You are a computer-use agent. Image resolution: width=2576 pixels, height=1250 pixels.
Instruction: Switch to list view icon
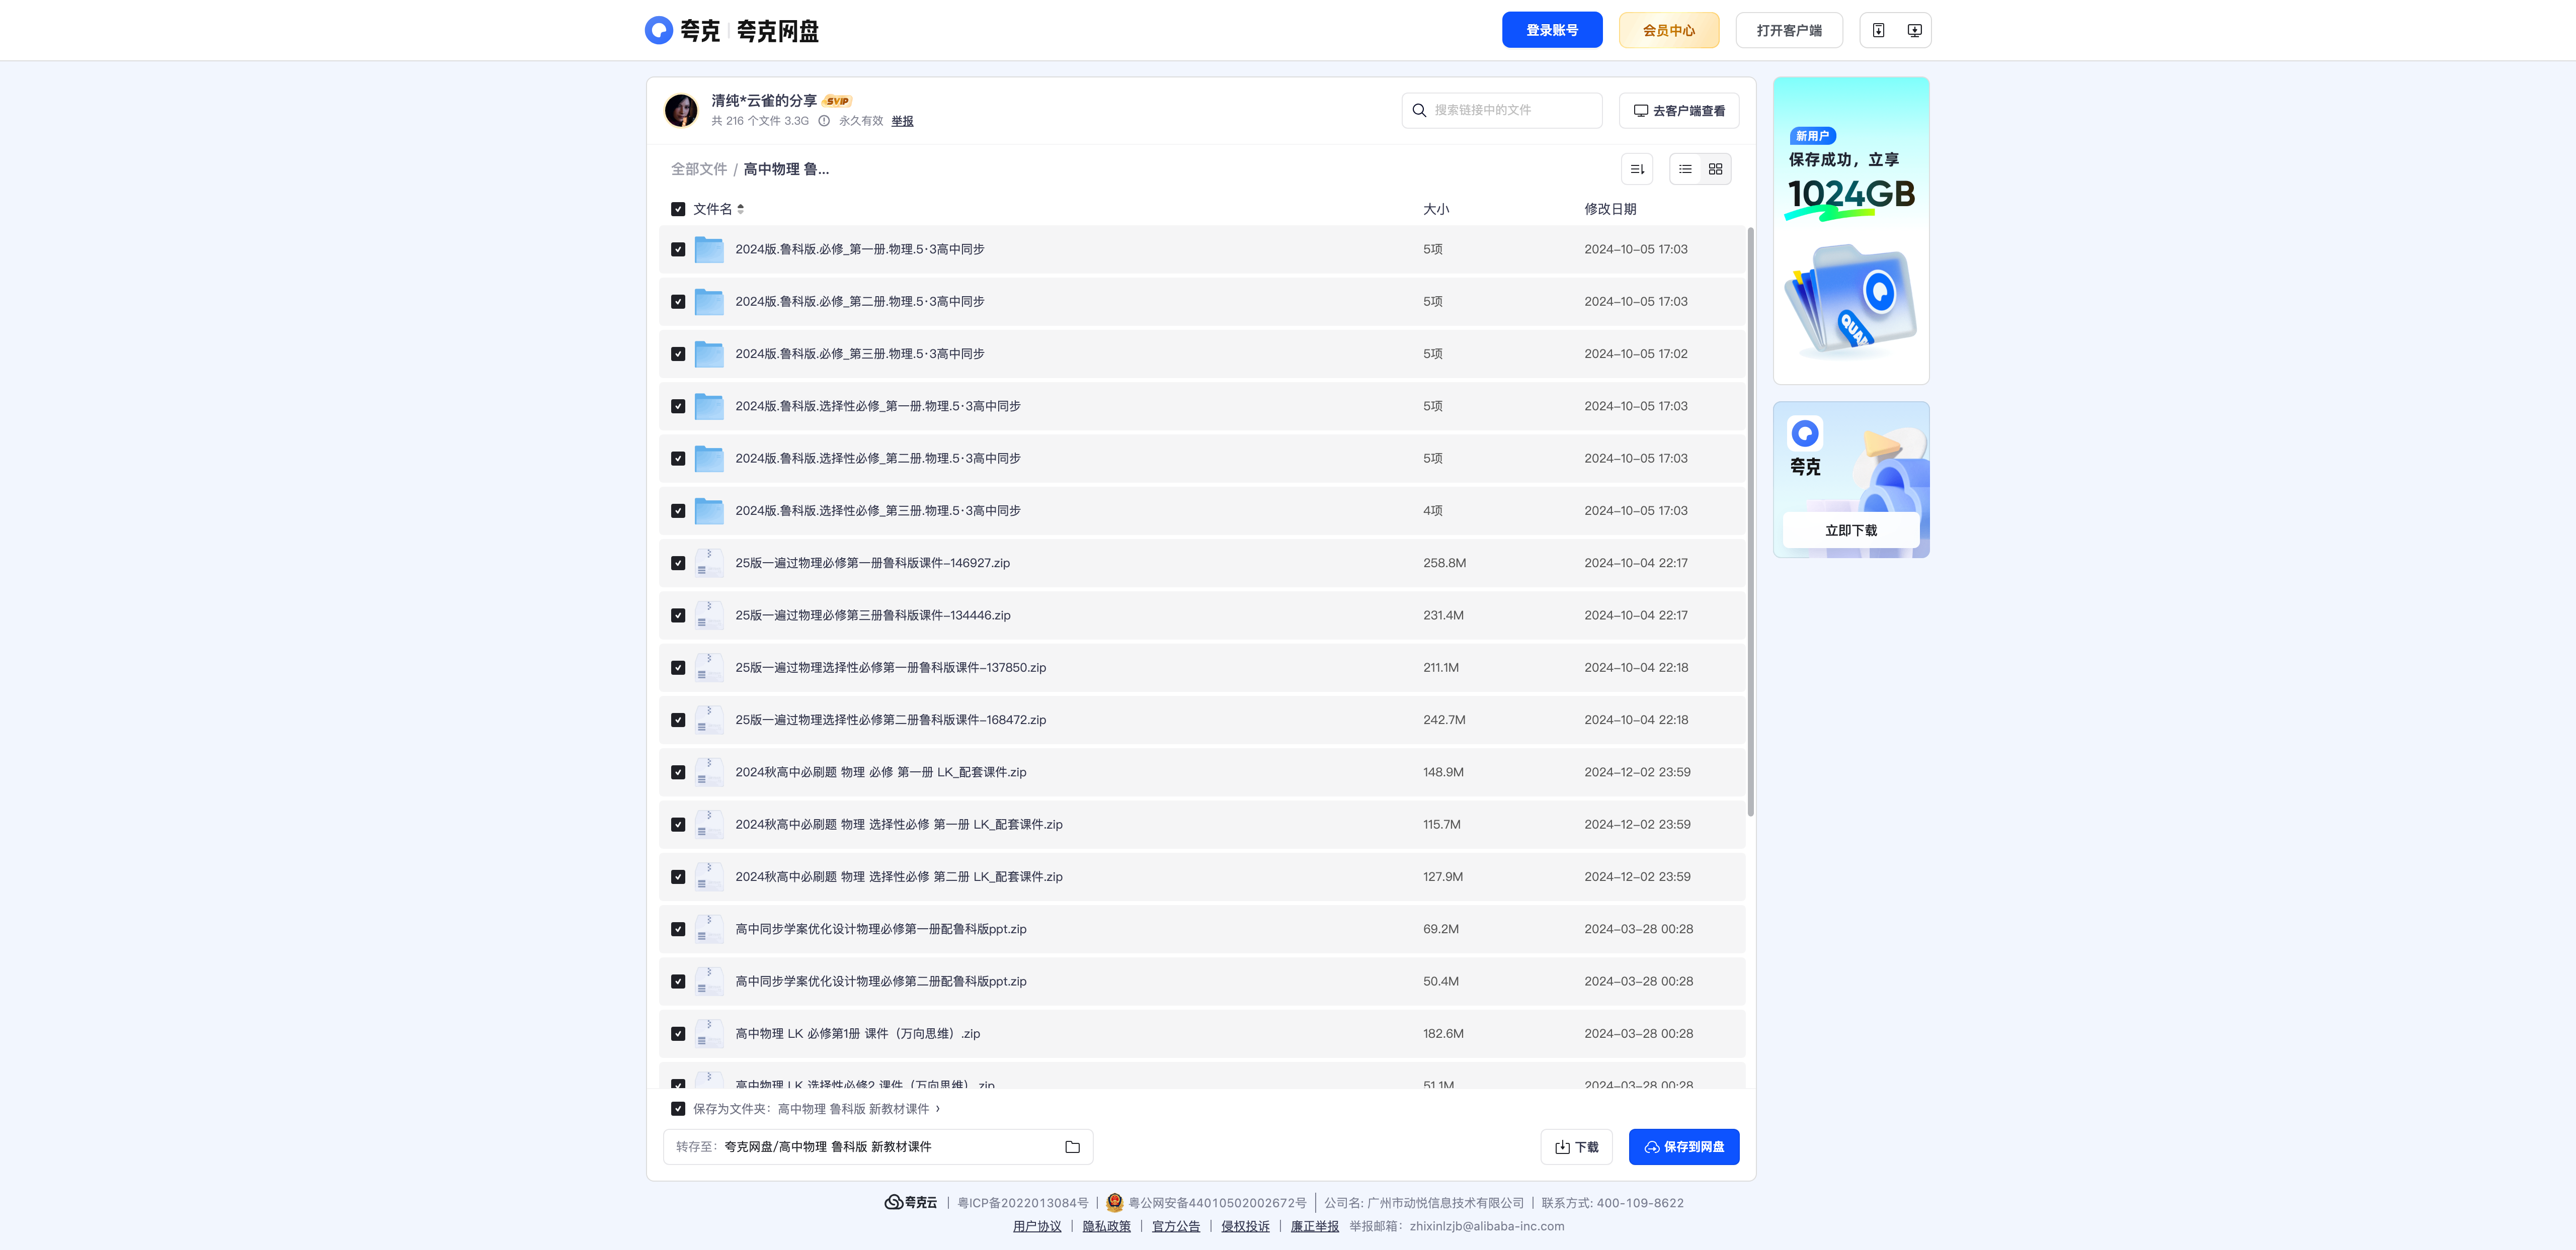[1685, 169]
